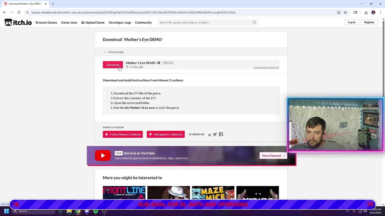Viewport: 385px width, 216px height.
Task: Open File Explorer from taskbar
Action: click(69, 211)
